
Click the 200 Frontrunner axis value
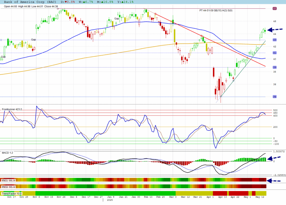point(275,127)
